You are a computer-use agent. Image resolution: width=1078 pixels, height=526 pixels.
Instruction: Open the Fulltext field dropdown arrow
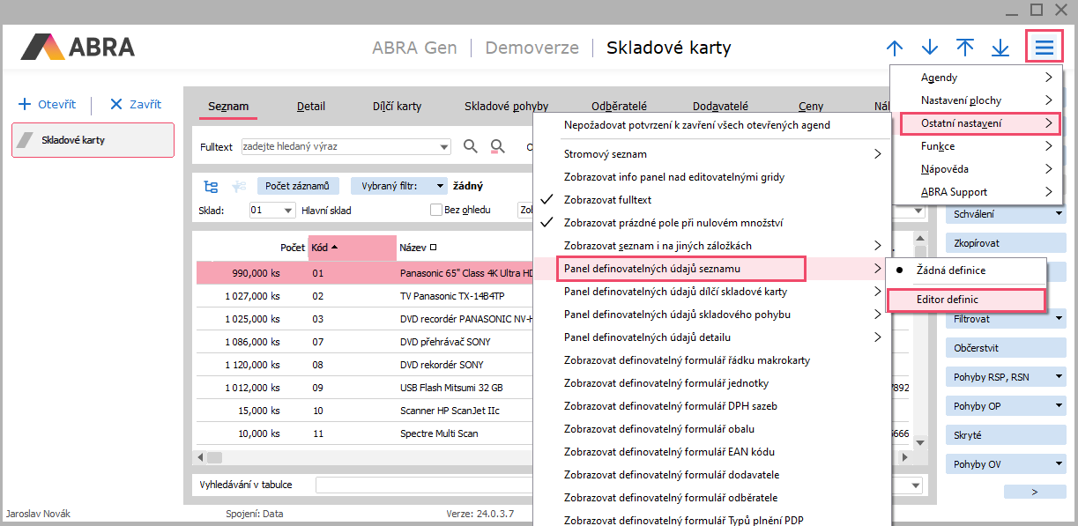pyautogui.click(x=444, y=146)
